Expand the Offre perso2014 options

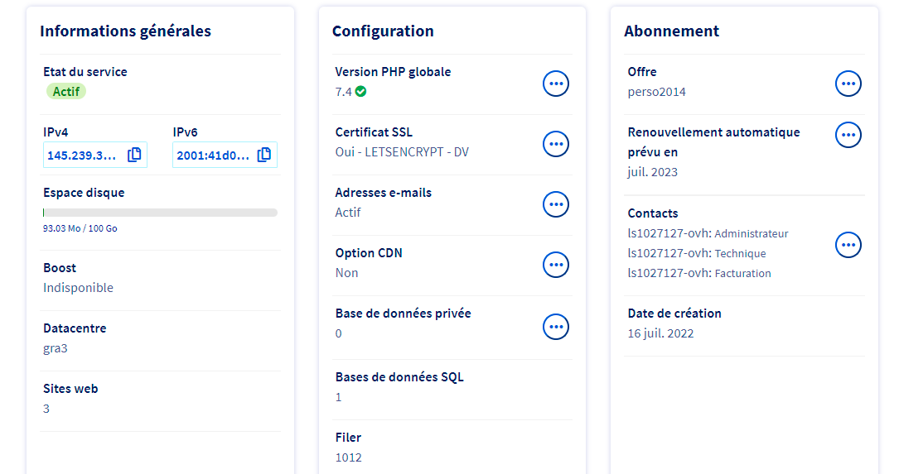pos(848,84)
